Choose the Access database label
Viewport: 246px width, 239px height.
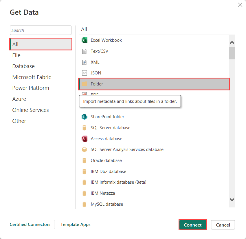point(107,139)
